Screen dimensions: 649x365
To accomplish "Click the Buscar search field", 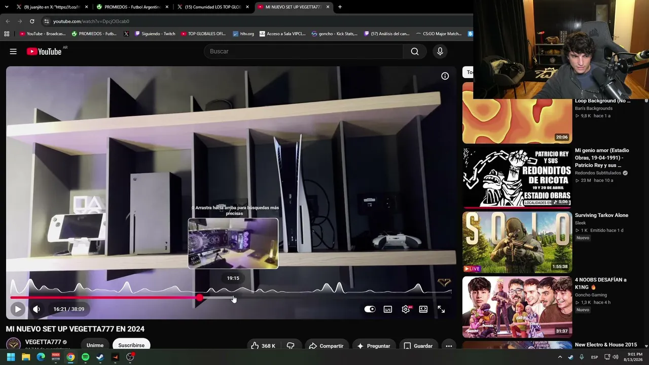I will (x=303, y=51).
